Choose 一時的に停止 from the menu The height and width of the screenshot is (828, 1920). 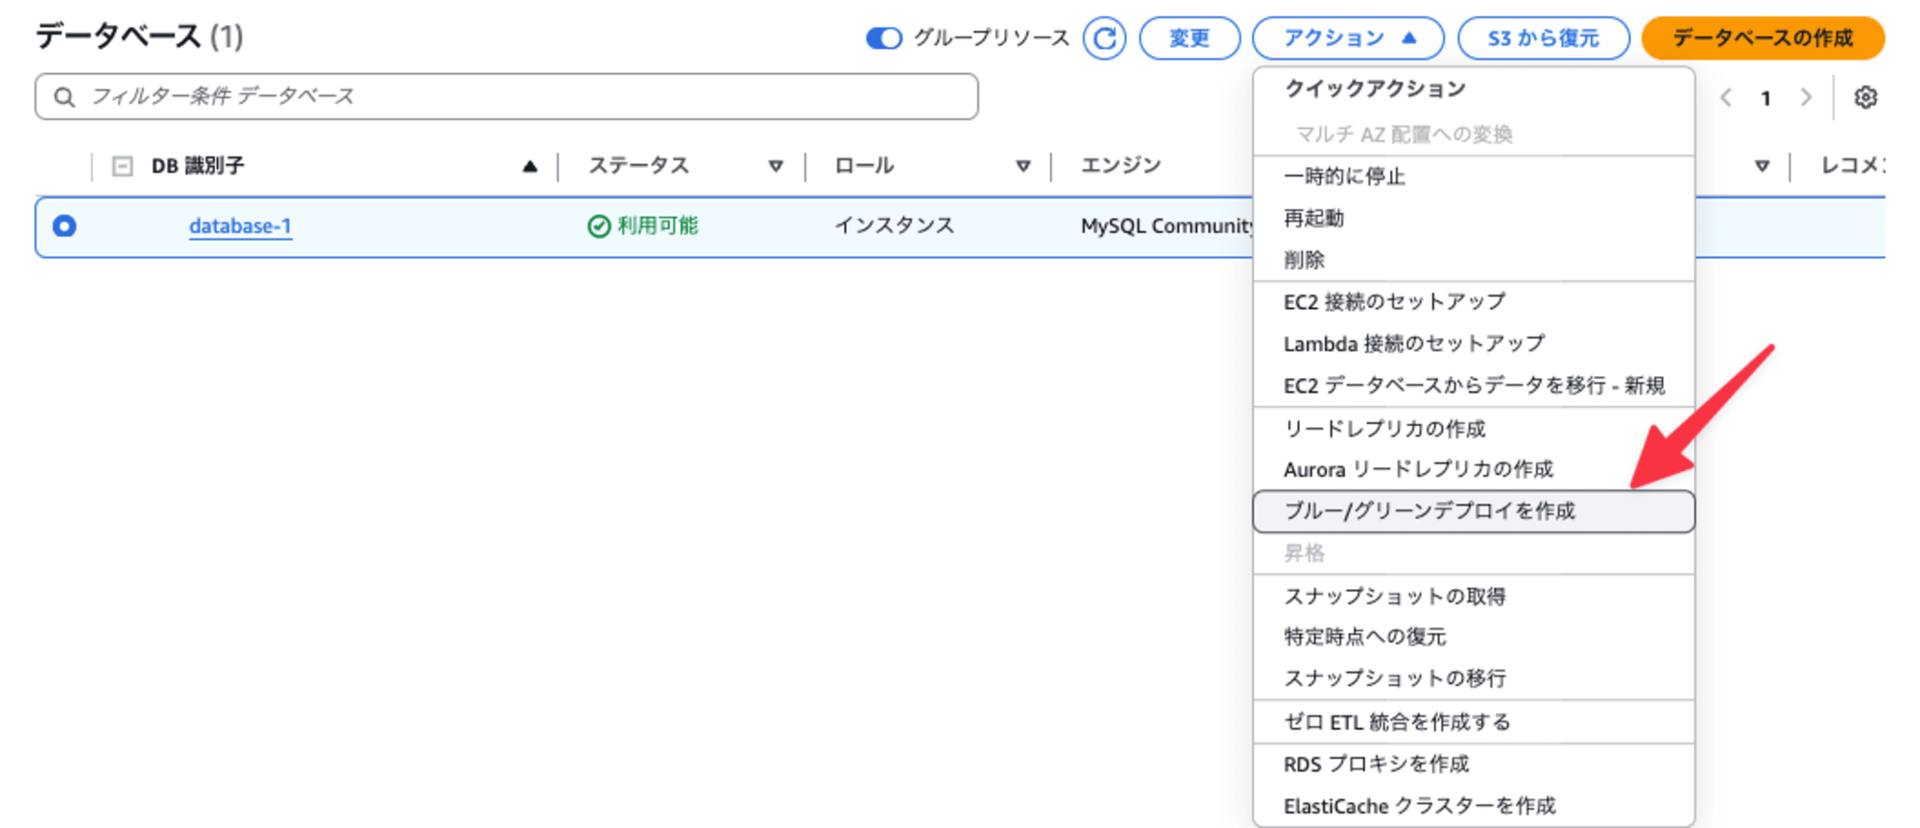click(x=1474, y=177)
